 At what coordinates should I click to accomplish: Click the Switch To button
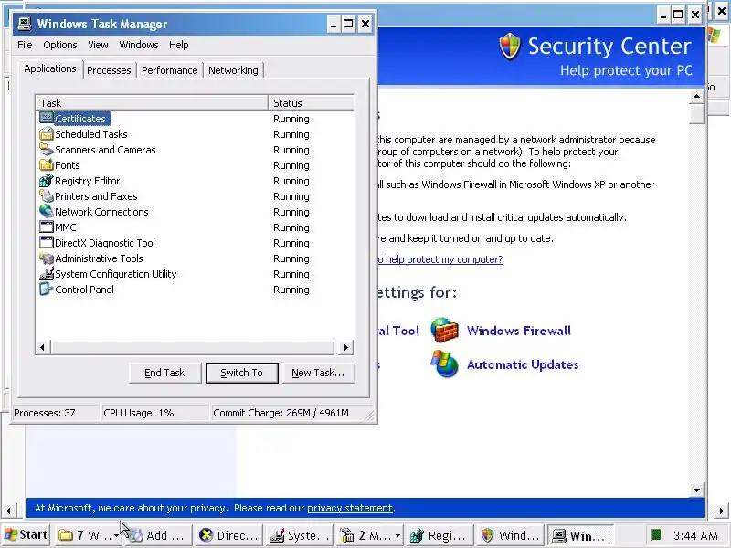coord(241,373)
